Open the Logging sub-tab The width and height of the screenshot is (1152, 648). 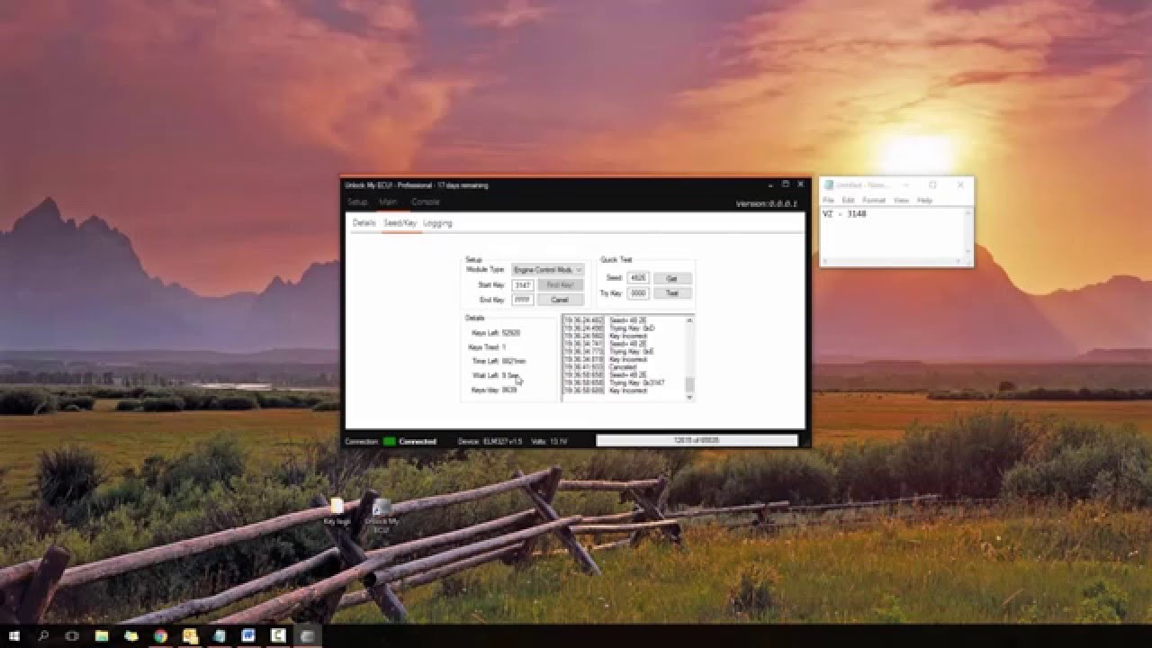(437, 223)
